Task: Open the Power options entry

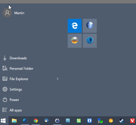Action: pos(14,100)
